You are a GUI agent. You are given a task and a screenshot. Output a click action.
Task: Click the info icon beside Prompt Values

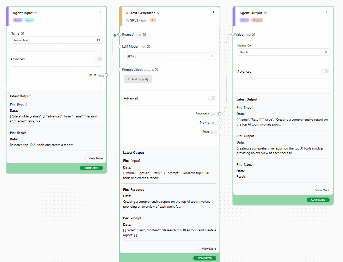click(157, 70)
